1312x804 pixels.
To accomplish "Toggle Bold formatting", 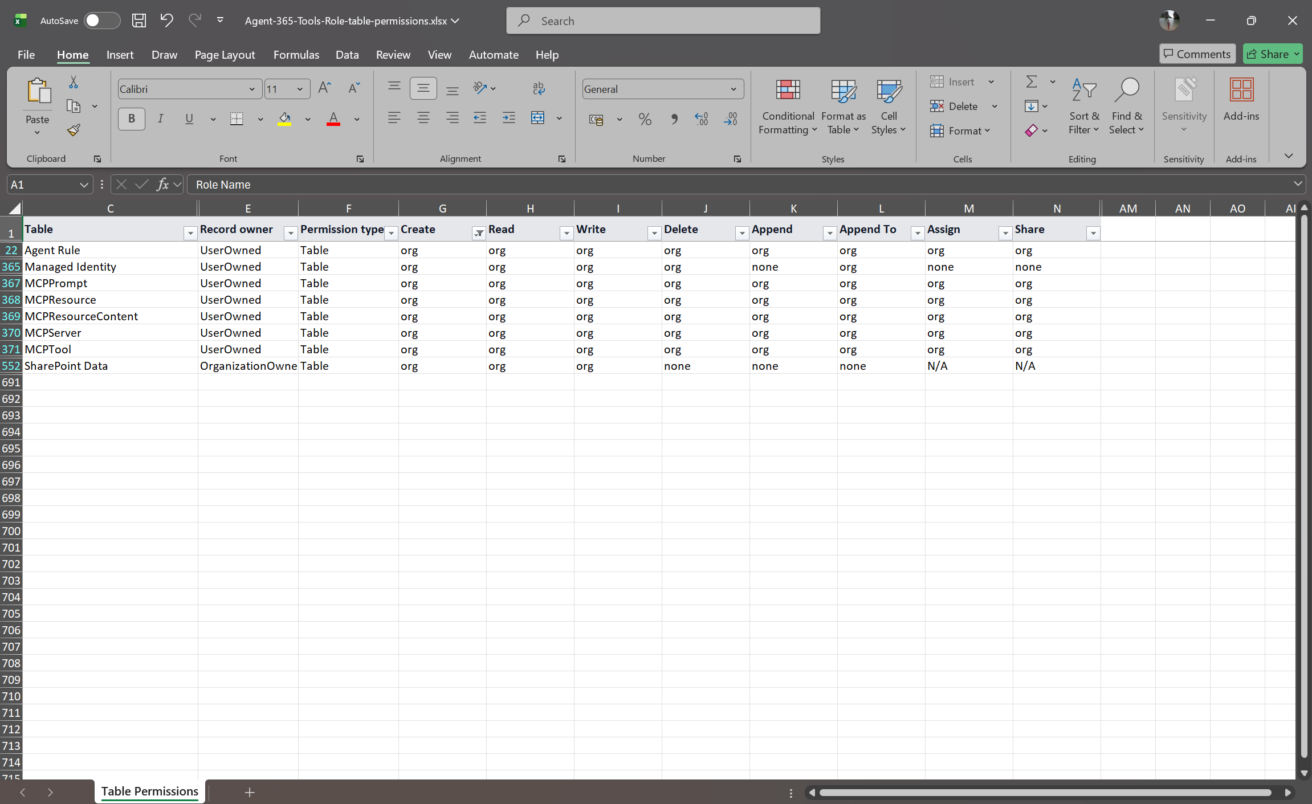I will click(132, 119).
